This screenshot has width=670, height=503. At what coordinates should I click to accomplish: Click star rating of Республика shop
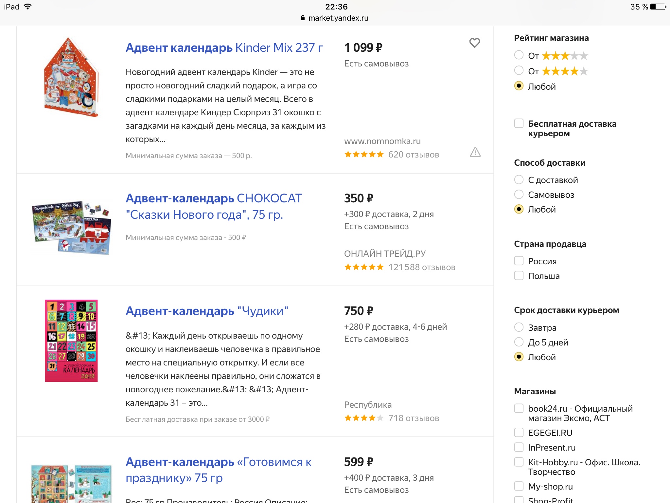tap(364, 418)
